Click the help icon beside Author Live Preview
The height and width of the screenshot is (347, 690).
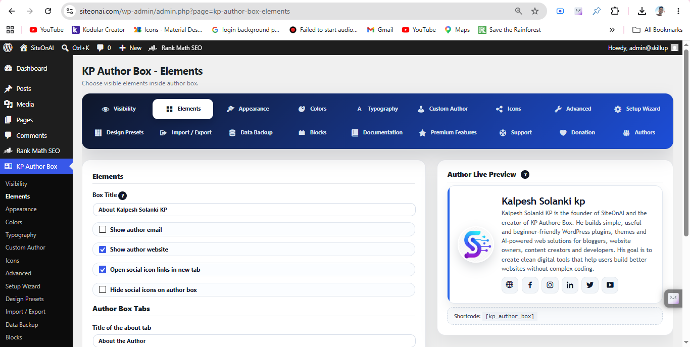tap(525, 175)
